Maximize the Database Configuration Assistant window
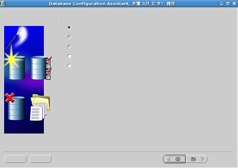The width and height of the screenshot is (238, 168). tap(228, 3)
